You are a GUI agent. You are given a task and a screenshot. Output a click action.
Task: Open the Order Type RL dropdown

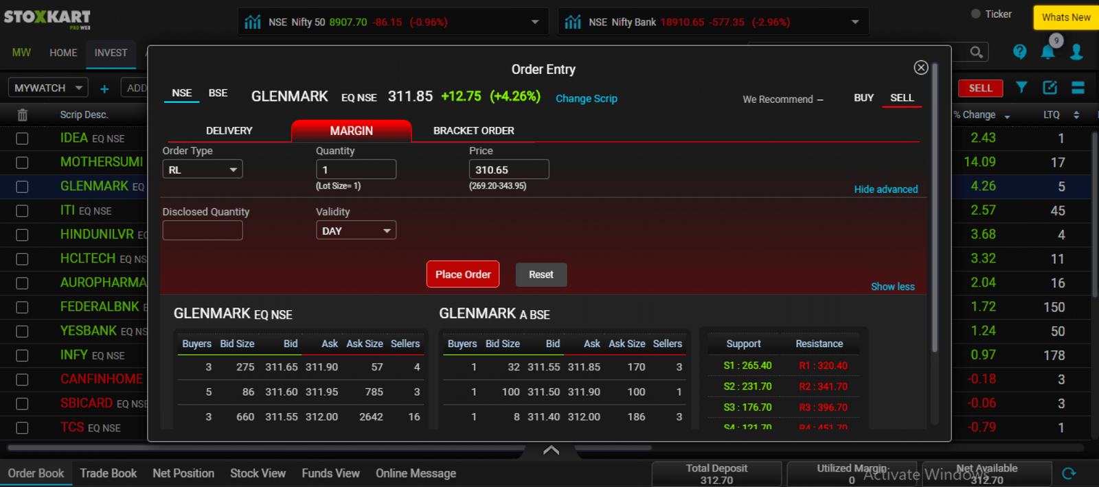coord(203,169)
